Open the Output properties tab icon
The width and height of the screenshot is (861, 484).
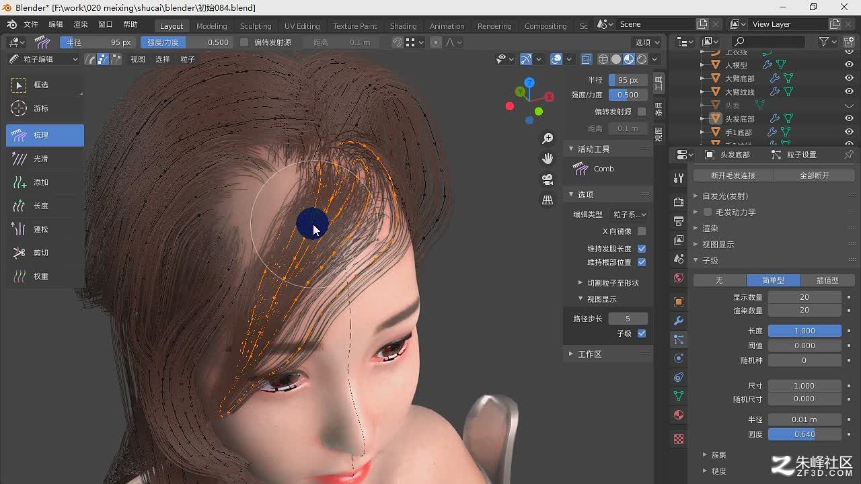pyautogui.click(x=679, y=221)
